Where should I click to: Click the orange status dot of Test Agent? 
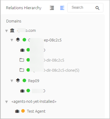tap(23, 111)
